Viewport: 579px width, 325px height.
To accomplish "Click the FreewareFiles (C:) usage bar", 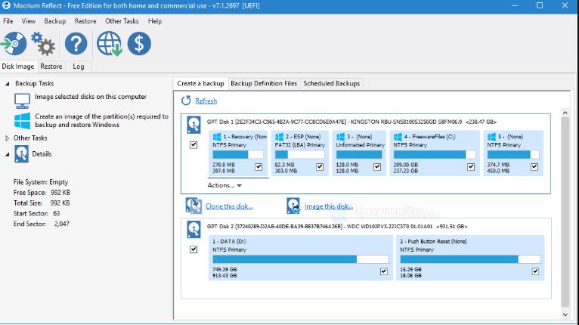I will (x=434, y=155).
